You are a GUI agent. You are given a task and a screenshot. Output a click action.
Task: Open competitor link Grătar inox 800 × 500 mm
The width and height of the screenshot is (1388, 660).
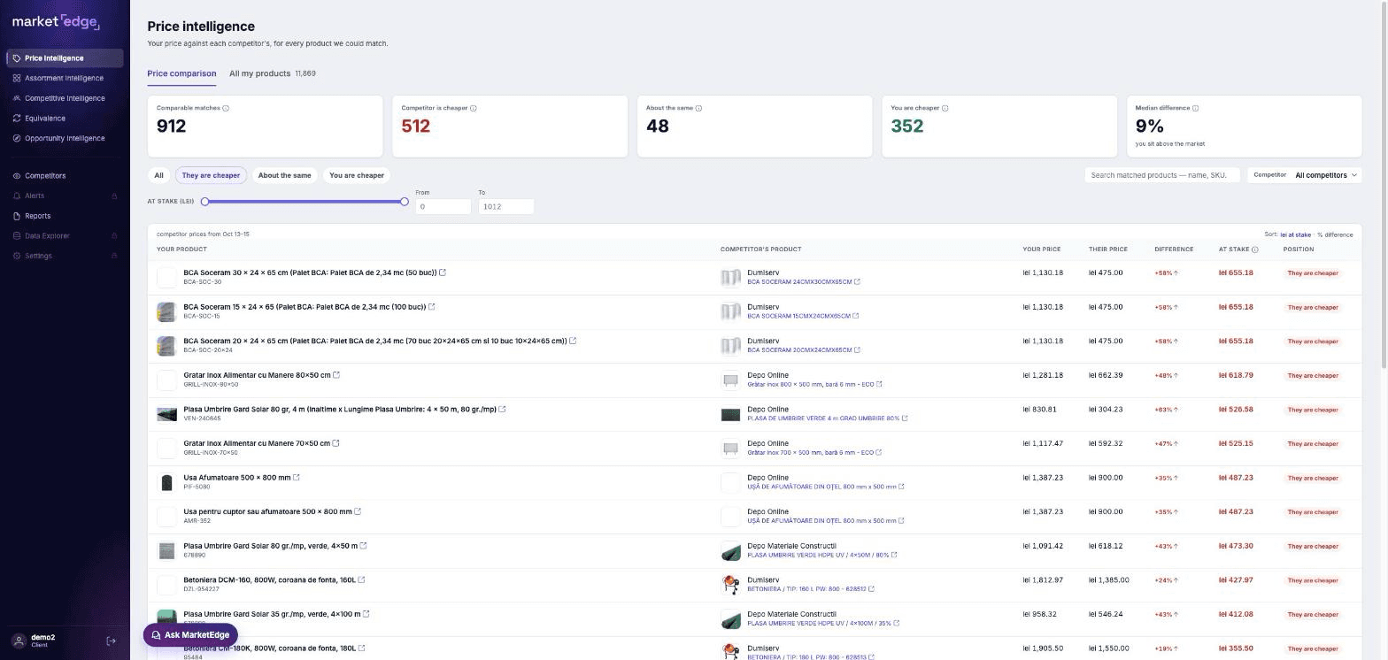(x=814, y=384)
